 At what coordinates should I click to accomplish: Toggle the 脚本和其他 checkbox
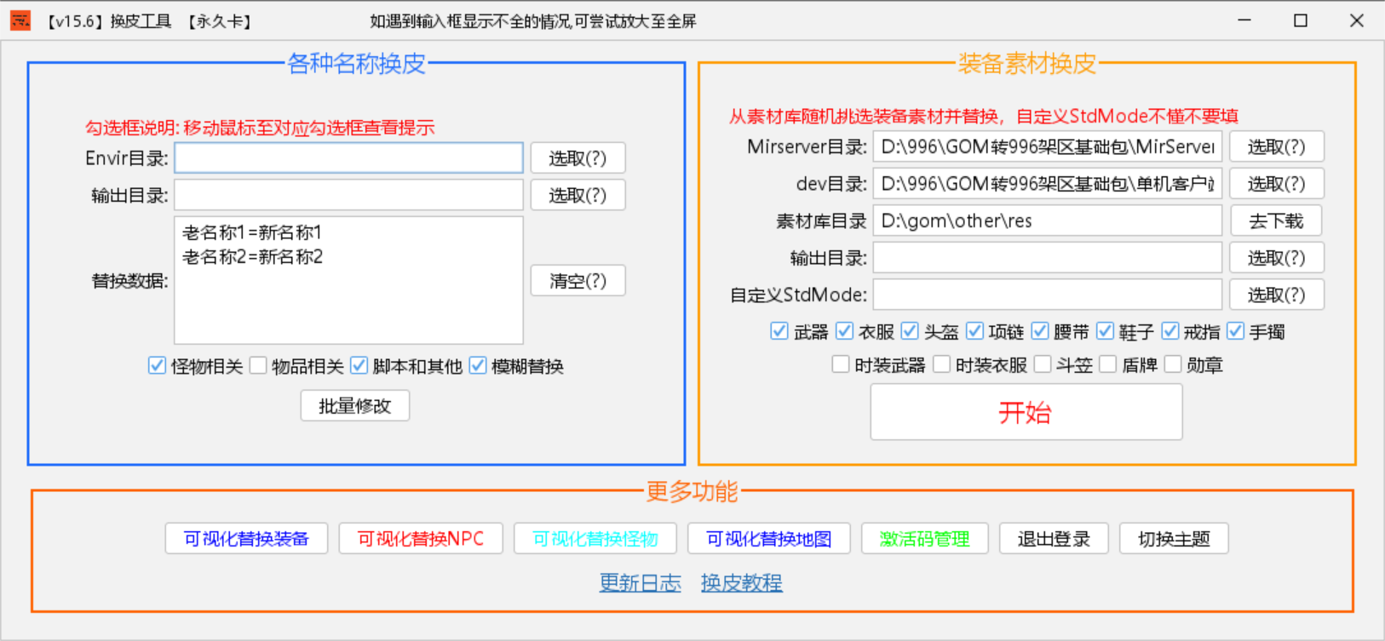359,365
